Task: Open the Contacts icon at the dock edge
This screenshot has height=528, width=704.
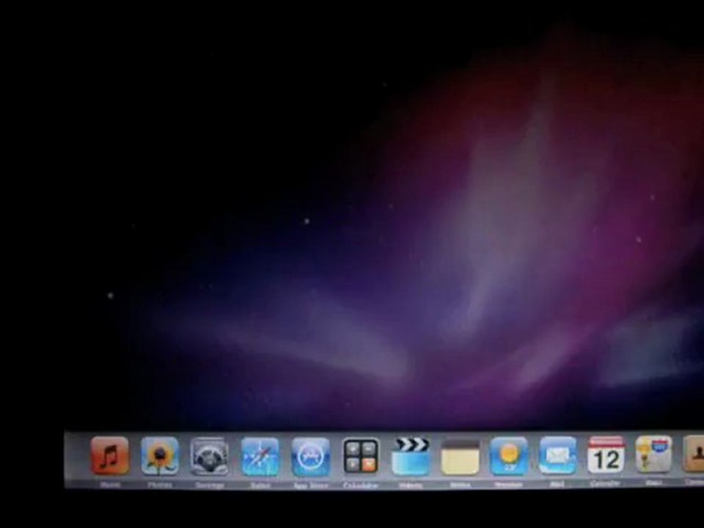Action: (x=693, y=453)
